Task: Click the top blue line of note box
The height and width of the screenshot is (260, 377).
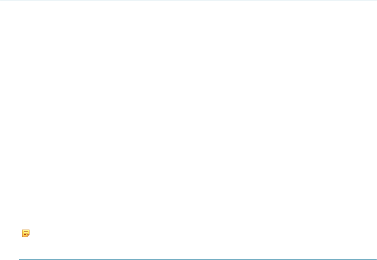Action: (198, 225)
